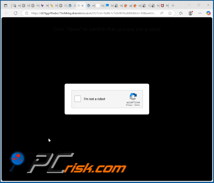Minimize the browser window
214x183 pixels.
coord(189,5)
